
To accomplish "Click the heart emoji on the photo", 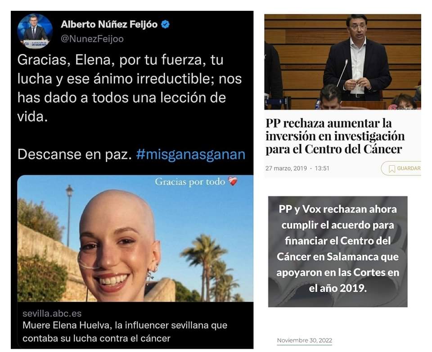I will (233, 181).
